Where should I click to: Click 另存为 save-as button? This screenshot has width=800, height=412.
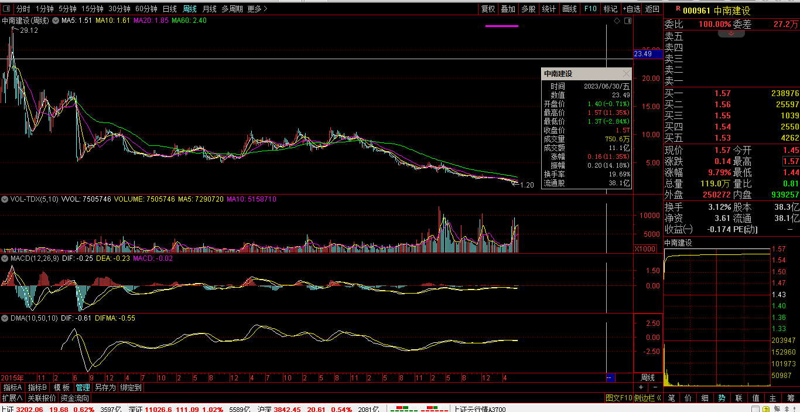click(x=105, y=387)
